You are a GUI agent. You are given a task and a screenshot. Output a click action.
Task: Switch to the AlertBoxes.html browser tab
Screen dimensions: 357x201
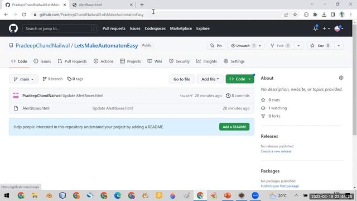103,4
